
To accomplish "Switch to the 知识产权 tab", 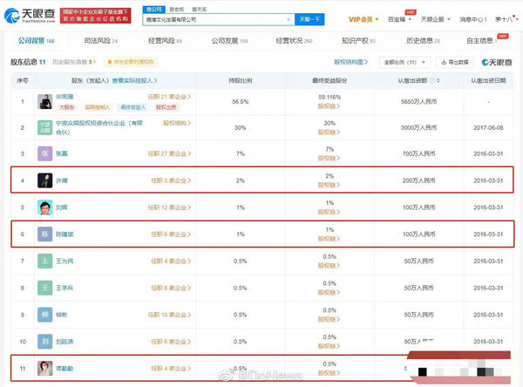I will [x=358, y=41].
